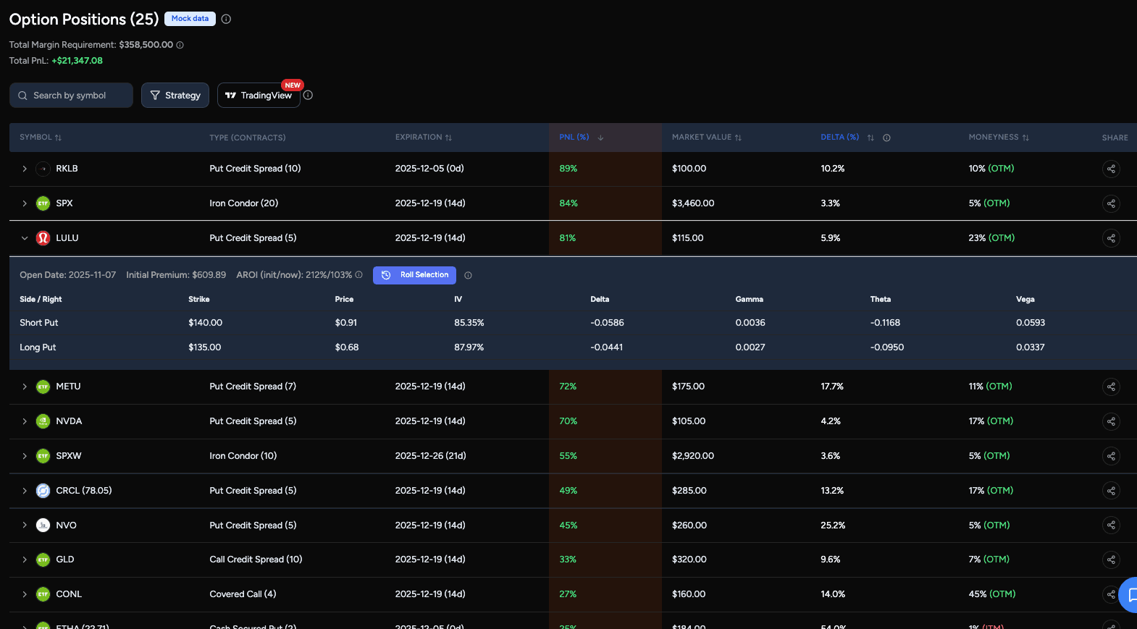The image size is (1137, 629).
Task: Open the chat support bubble
Action: (1130, 595)
